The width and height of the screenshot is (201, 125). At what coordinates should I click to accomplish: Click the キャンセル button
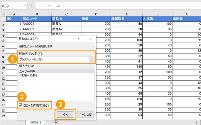point(85,115)
